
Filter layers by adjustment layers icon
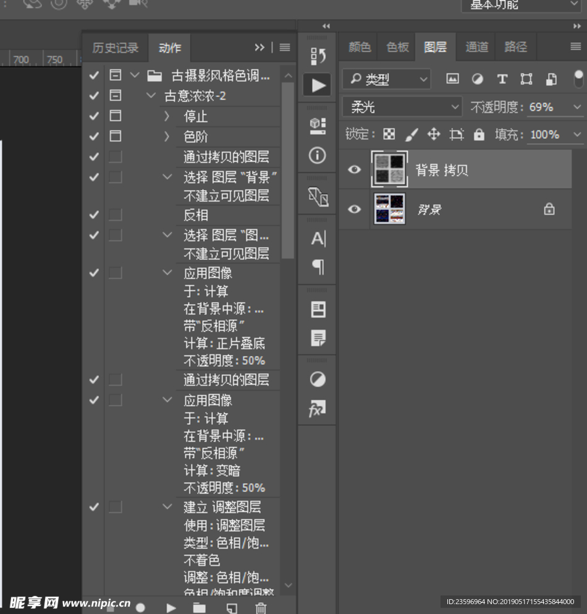pos(478,79)
